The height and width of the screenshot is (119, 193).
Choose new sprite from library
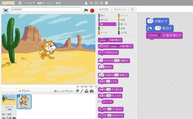tap(77, 91)
